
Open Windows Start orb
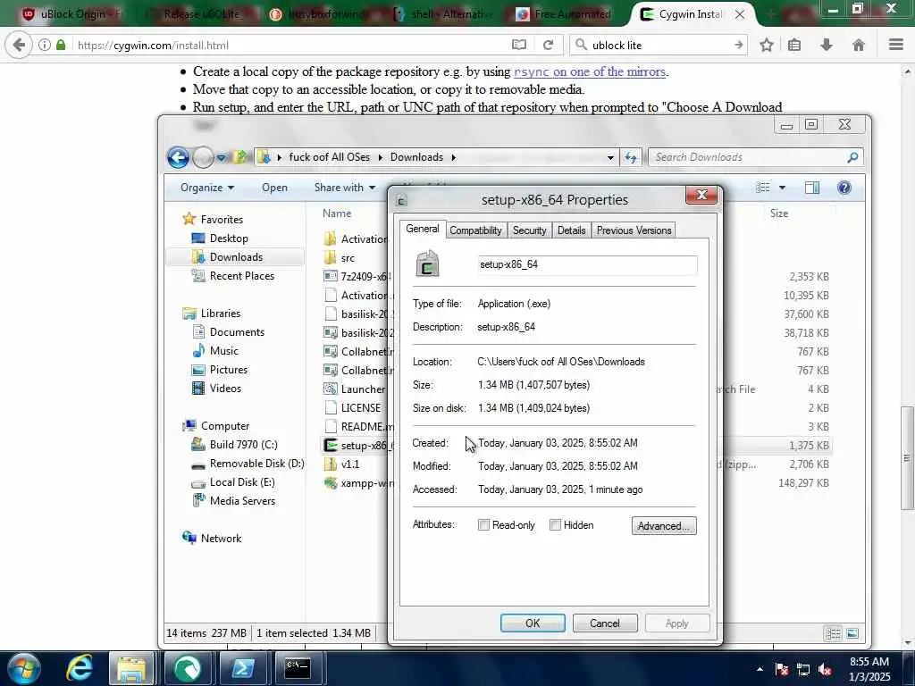(x=23, y=668)
